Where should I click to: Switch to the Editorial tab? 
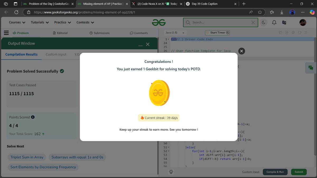pos(60,33)
